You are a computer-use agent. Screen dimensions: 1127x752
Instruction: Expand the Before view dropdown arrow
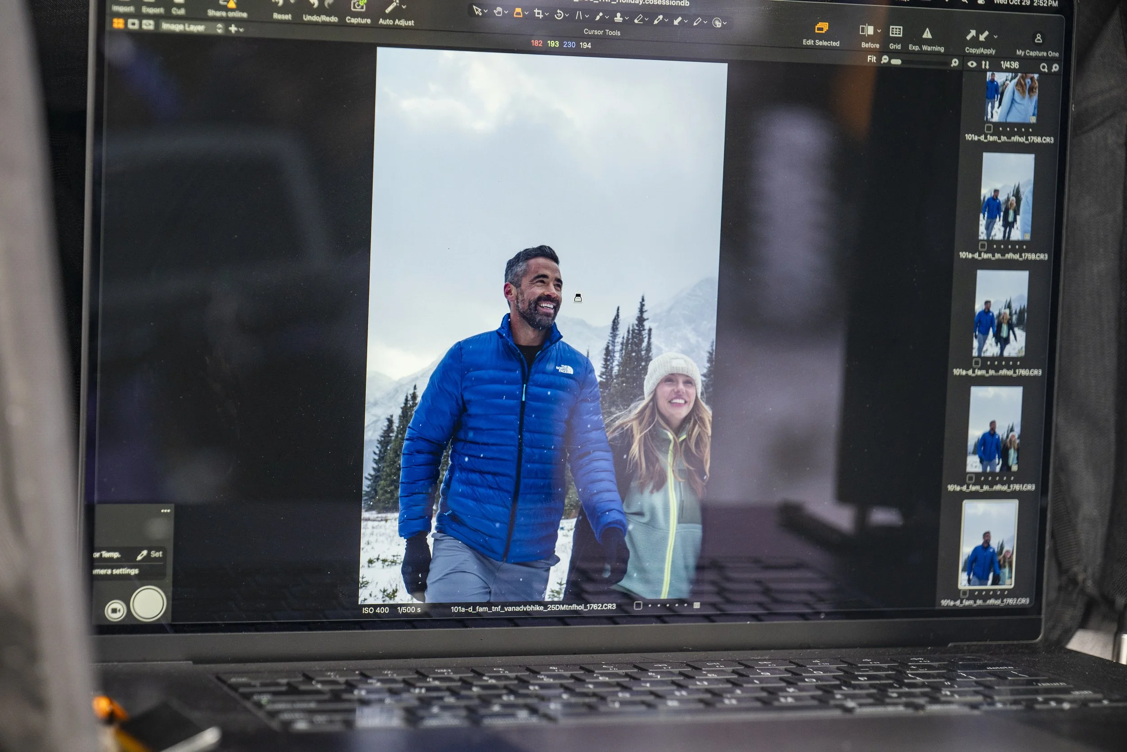coord(879,31)
